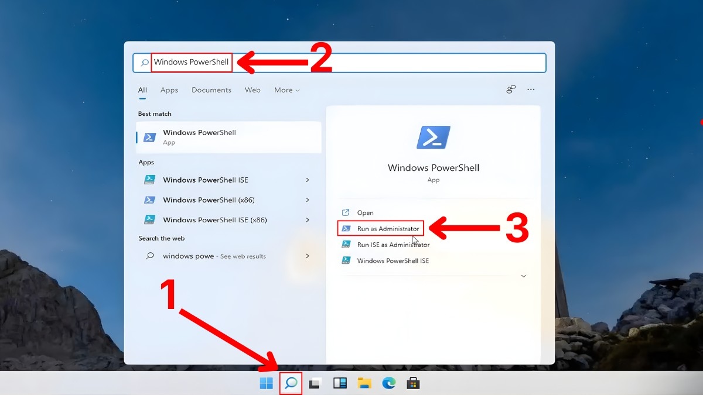The width and height of the screenshot is (703, 395).
Task: Open Task View from the taskbar
Action: pos(315,384)
